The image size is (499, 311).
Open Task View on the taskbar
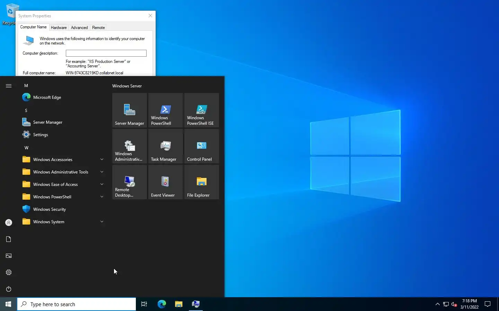tap(144, 304)
